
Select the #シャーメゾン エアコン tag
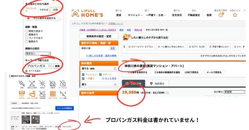click(x=141, y=47)
